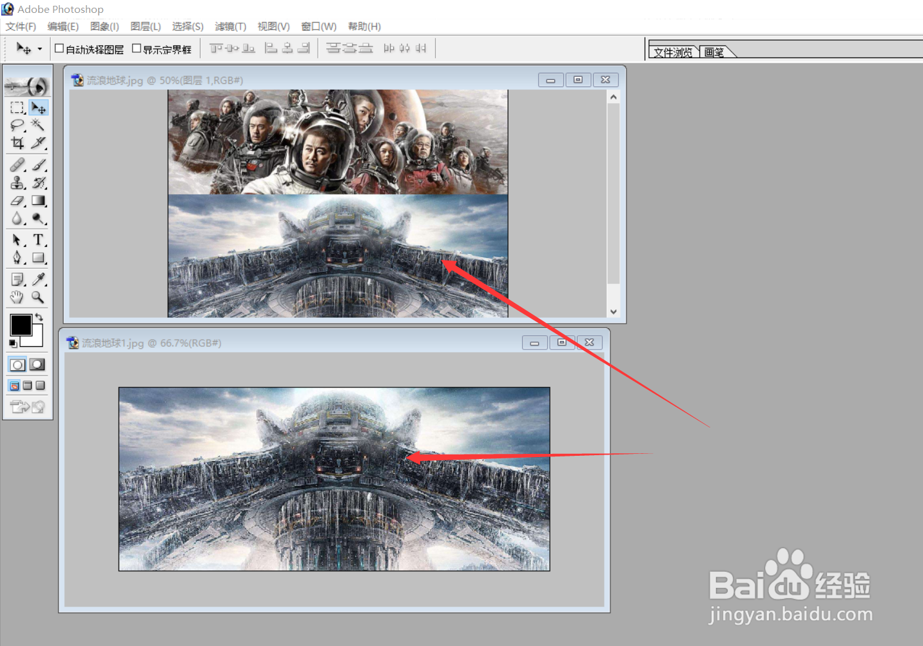Click align right edges icon

pos(304,48)
